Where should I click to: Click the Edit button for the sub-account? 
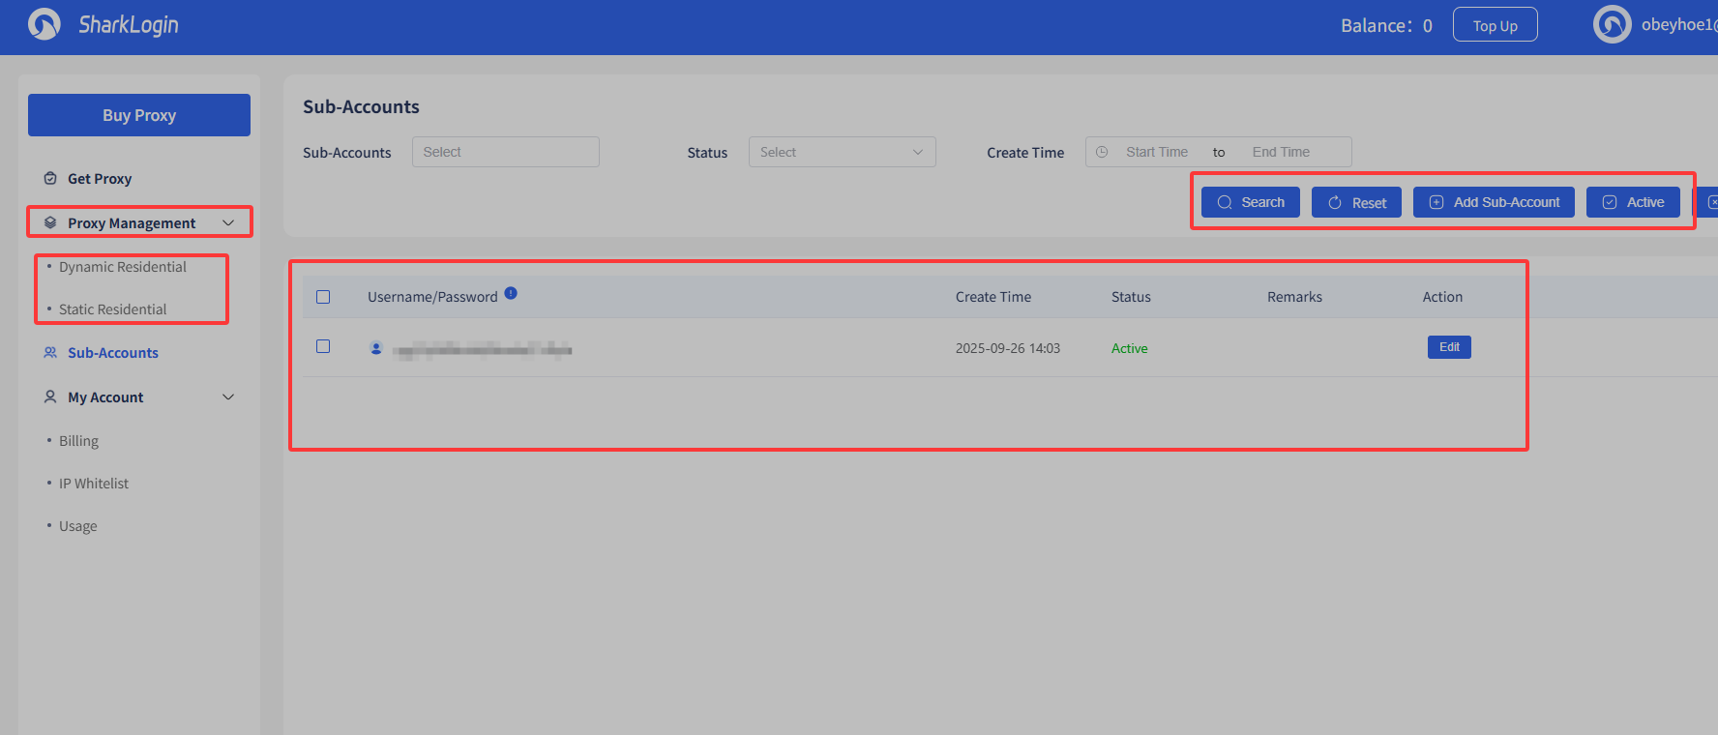tap(1449, 347)
